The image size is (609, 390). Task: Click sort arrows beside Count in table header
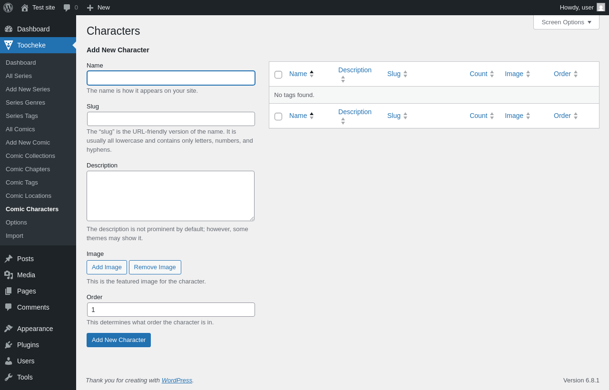[492, 74]
